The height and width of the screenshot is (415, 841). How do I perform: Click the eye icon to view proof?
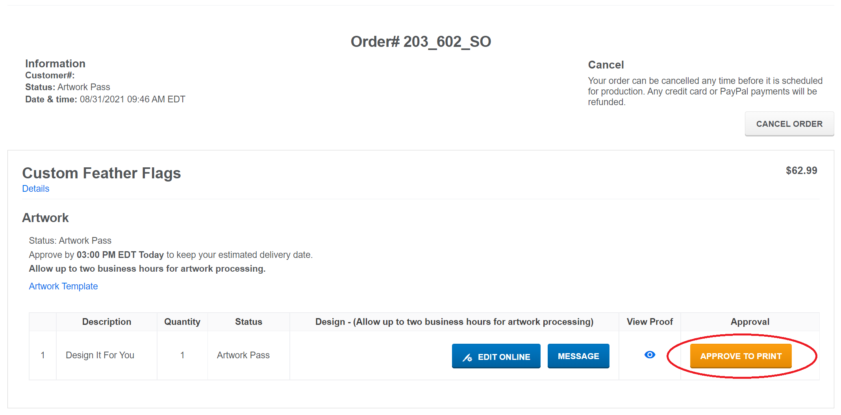(x=650, y=355)
